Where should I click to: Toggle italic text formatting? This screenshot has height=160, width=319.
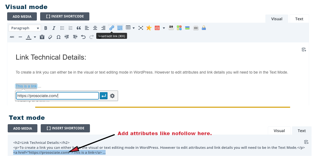pos(54,28)
